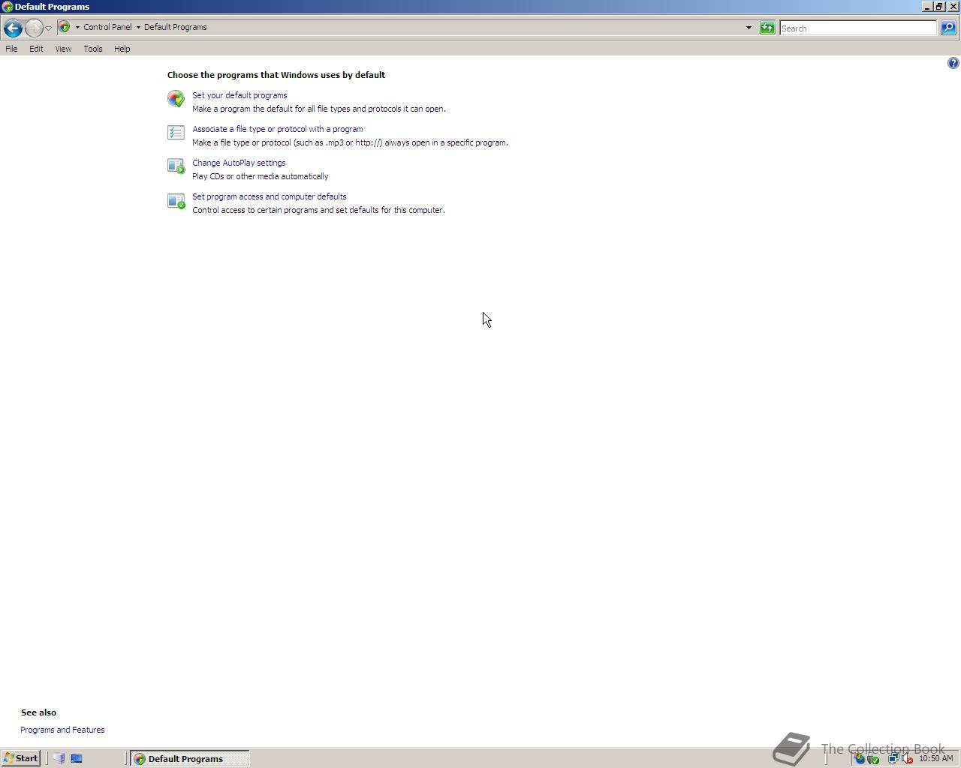Click Default Programs in the breadcrumb
Screen dimensions: 961x768
coord(175,27)
